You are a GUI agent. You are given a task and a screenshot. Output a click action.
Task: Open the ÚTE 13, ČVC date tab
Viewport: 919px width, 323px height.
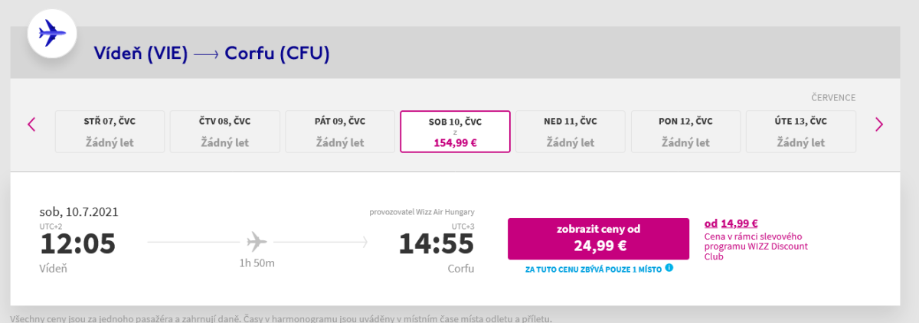(x=800, y=132)
